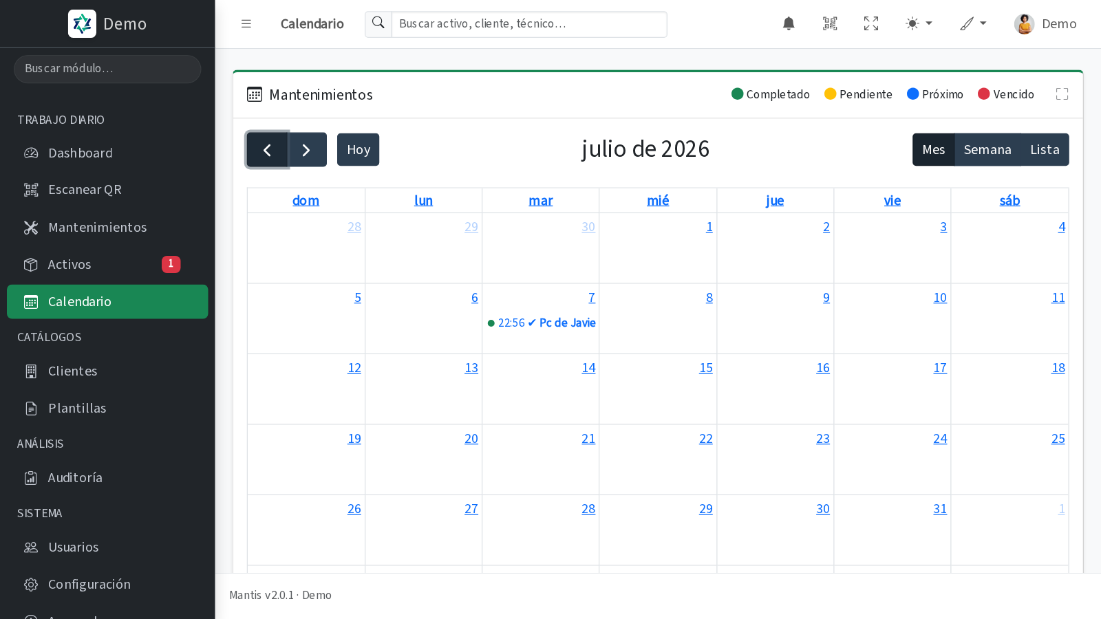Go to previous month arrow
Image resolution: width=1101 pixels, height=619 pixels.
coord(267,149)
